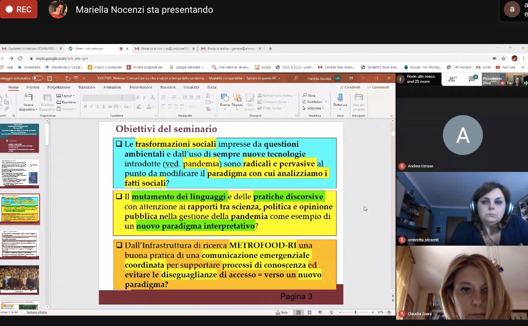This screenshot has width=528, height=326.
Task: Add a new slide with Nuova diapositiva
Action: (x=28, y=102)
